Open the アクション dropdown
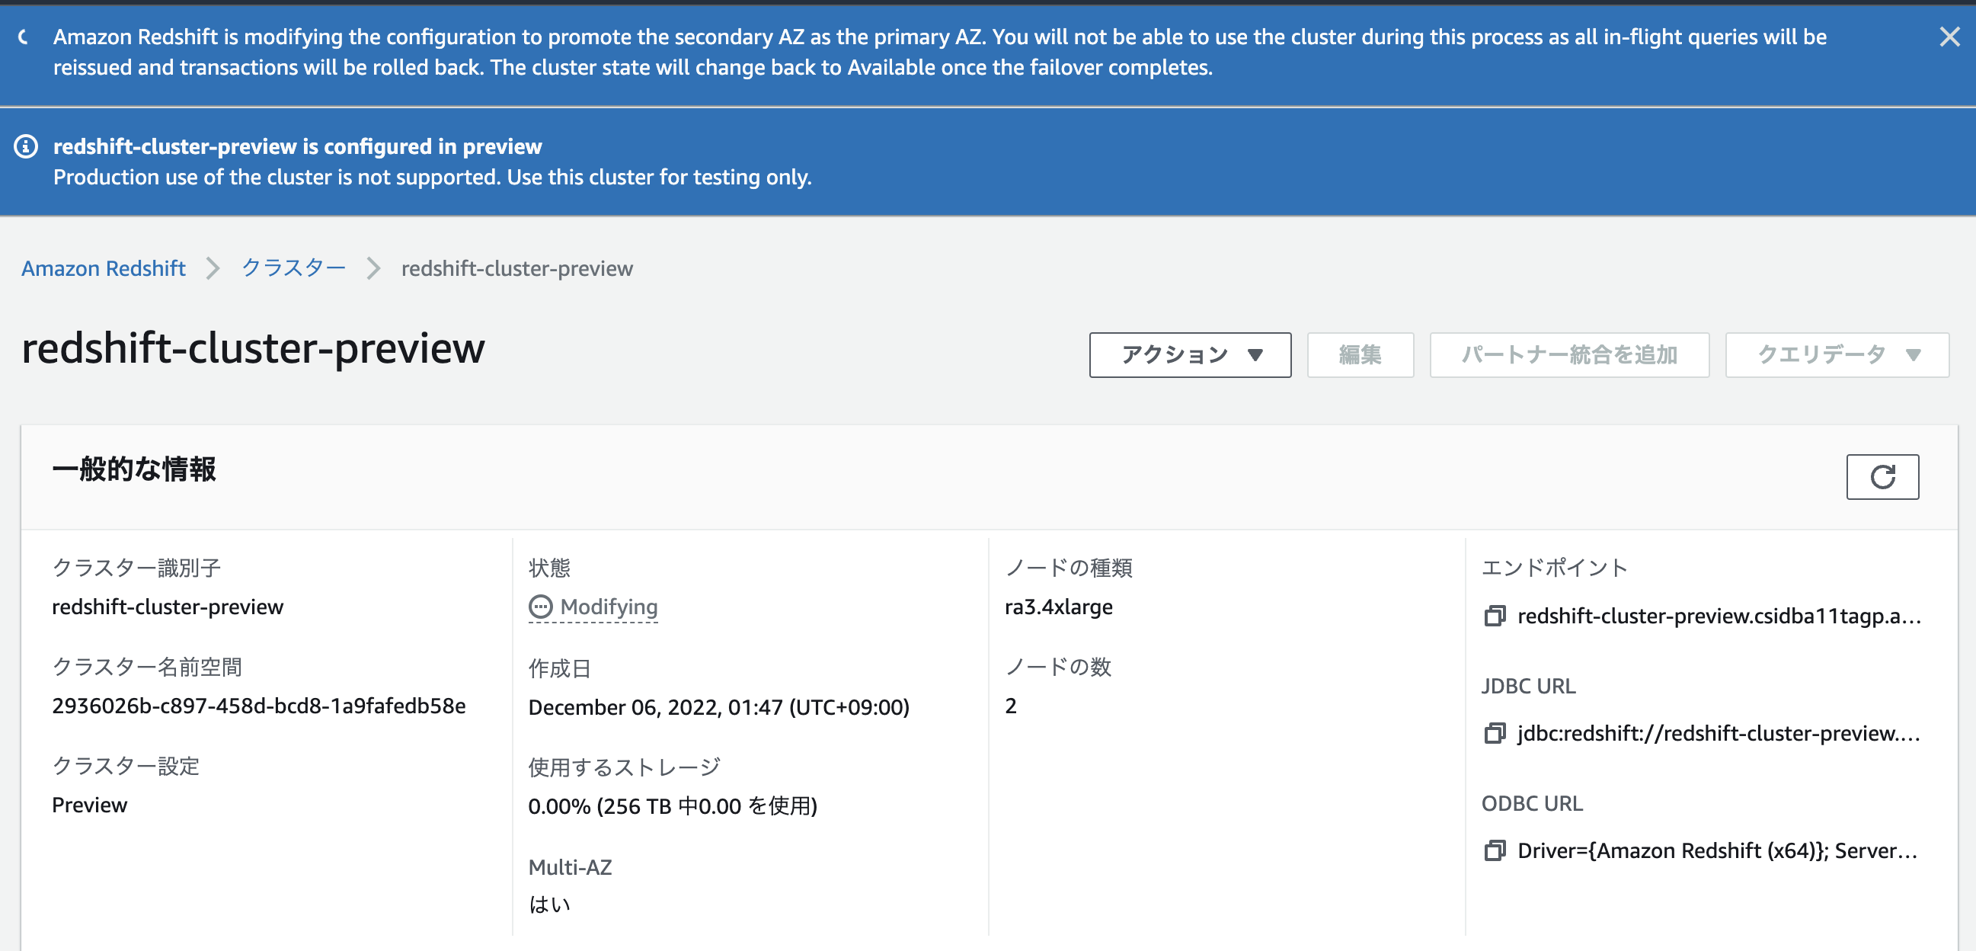Viewport: 1976px width, 951px height. [x=1188, y=354]
